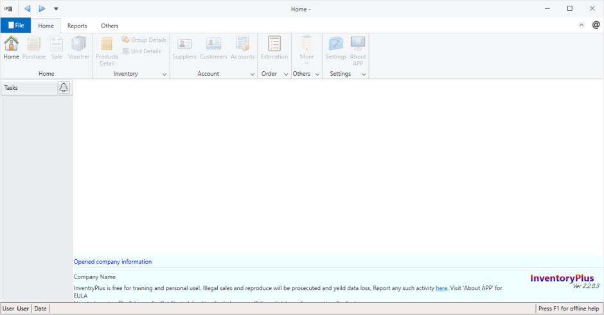Click the InventoryPlus logo text
The width and height of the screenshot is (604, 315).
point(562,278)
